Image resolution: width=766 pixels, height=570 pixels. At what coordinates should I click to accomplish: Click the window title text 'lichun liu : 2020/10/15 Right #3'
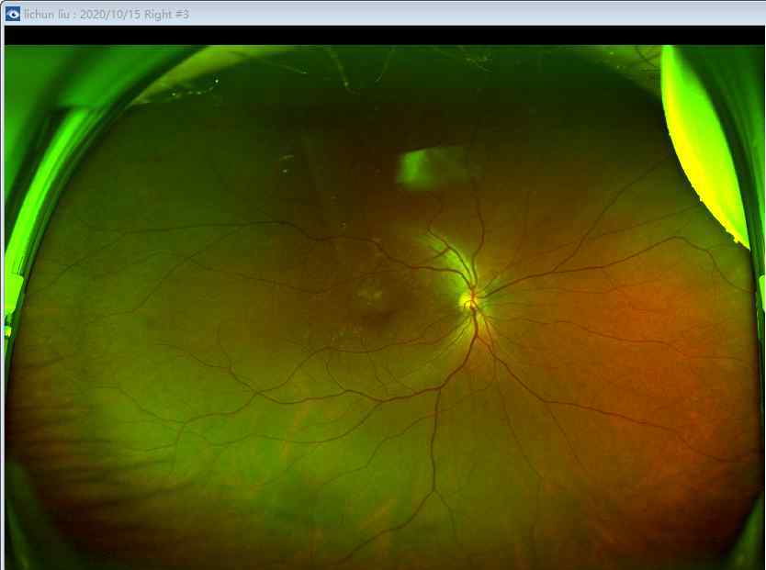click(107, 14)
